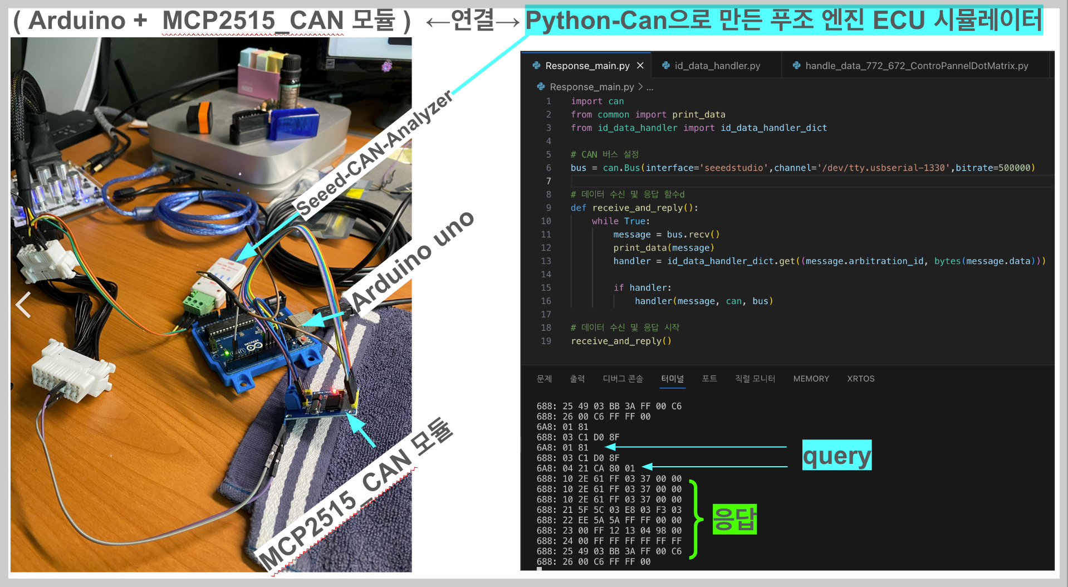Click the terminal cursor at the bottom

(539, 569)
